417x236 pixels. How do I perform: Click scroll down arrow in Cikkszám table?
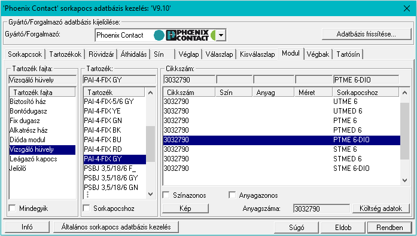(x=404, y=180)
